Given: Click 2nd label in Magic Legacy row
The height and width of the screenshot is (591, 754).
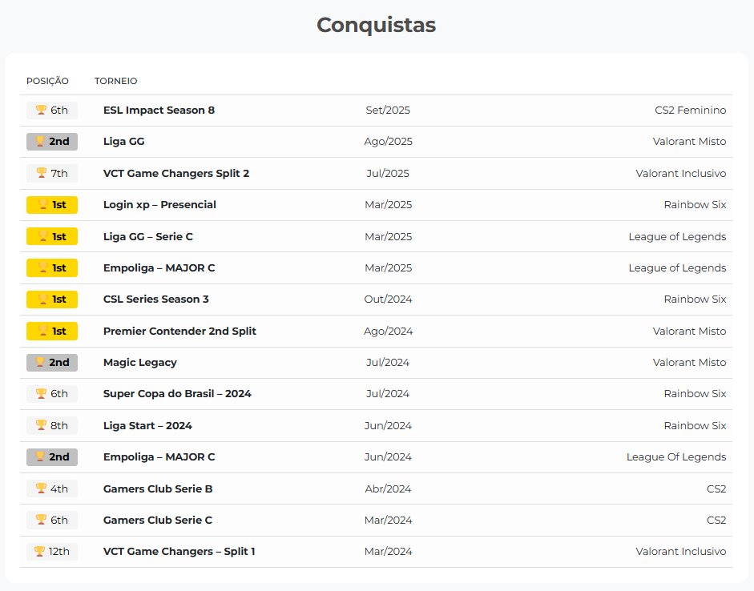Looking at the screenshot, I should coord(59,362).
